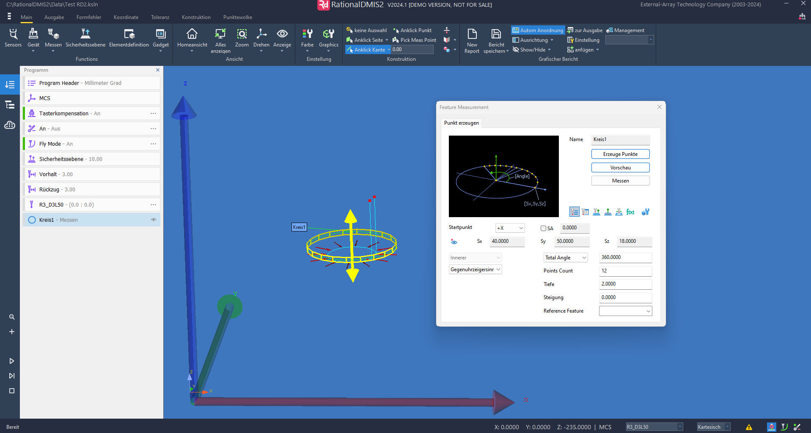Screen dimensions: 811x433
Task: Click the plus icon in left sidebar
Action: point(12,332)
